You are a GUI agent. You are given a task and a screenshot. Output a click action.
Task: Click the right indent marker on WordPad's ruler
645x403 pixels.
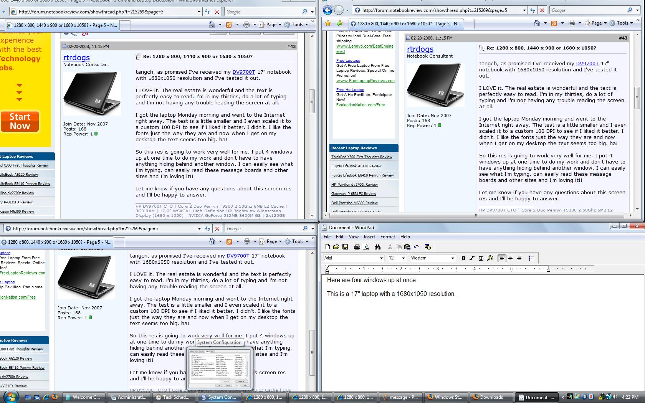click(548, 269)
